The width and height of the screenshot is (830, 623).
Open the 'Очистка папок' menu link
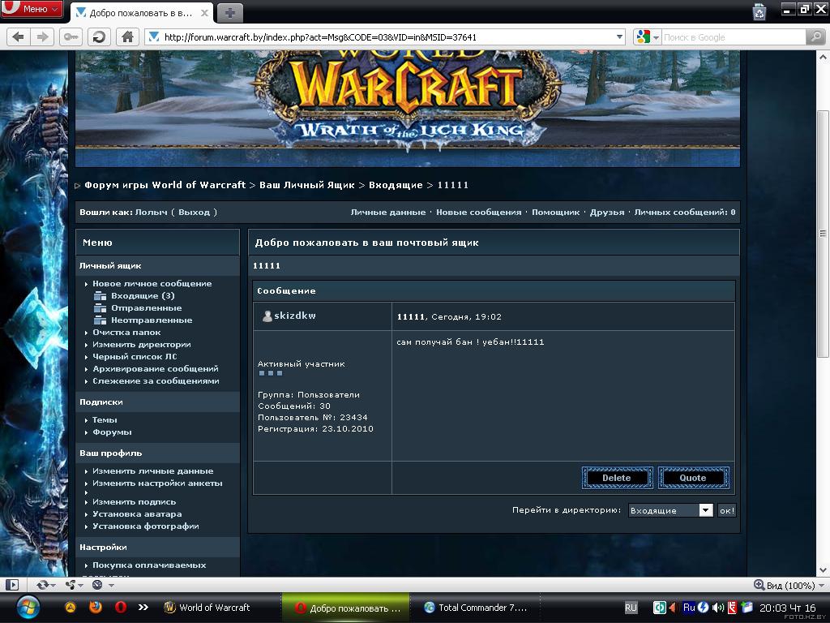click(x=126, y=332)
